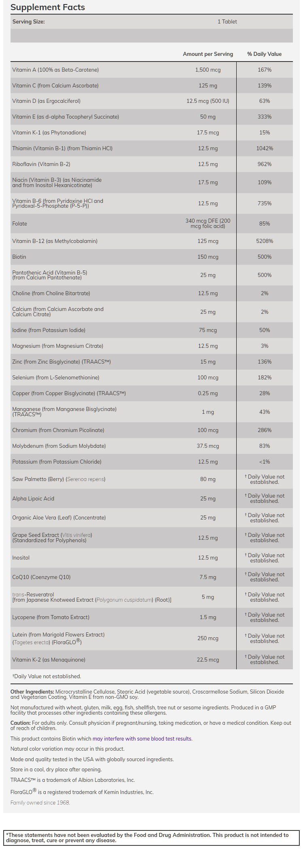Click the FDA disclaimer statement box
303x860 pixels.
(x=151, y=838)
